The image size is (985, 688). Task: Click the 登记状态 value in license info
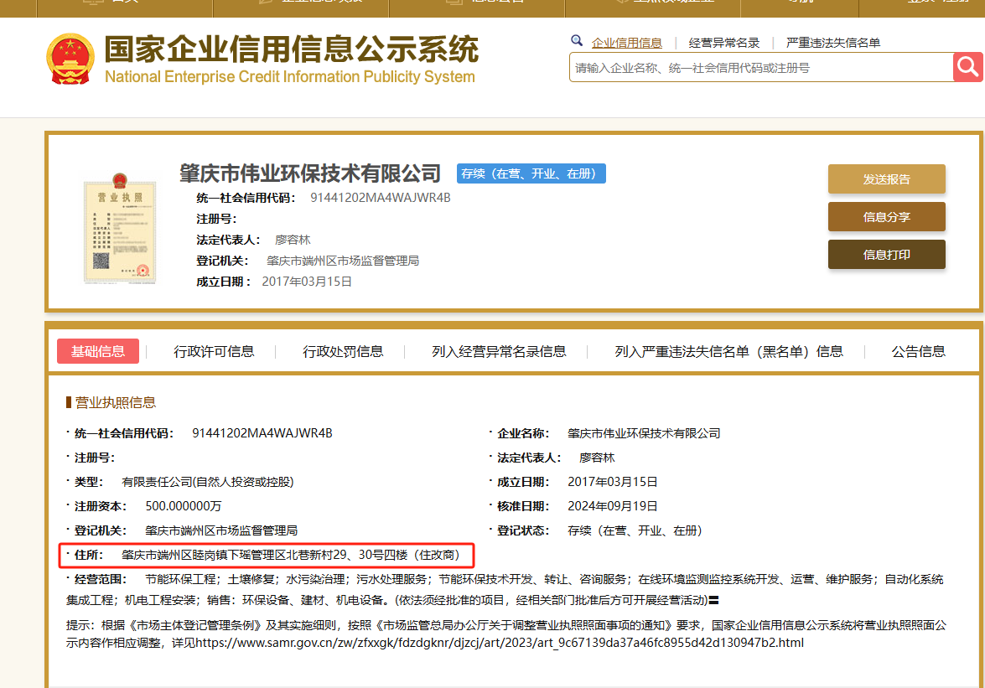[x=635, y=530]
